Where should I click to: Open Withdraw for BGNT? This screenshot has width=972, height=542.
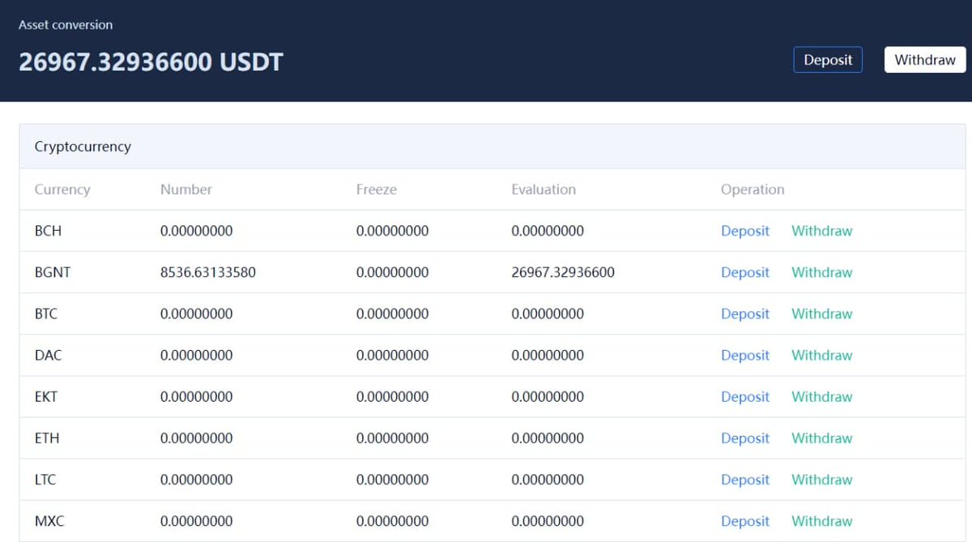[821, 272]
